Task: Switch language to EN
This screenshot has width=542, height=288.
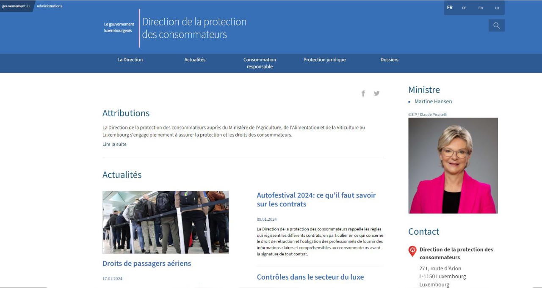Action: 481,8
